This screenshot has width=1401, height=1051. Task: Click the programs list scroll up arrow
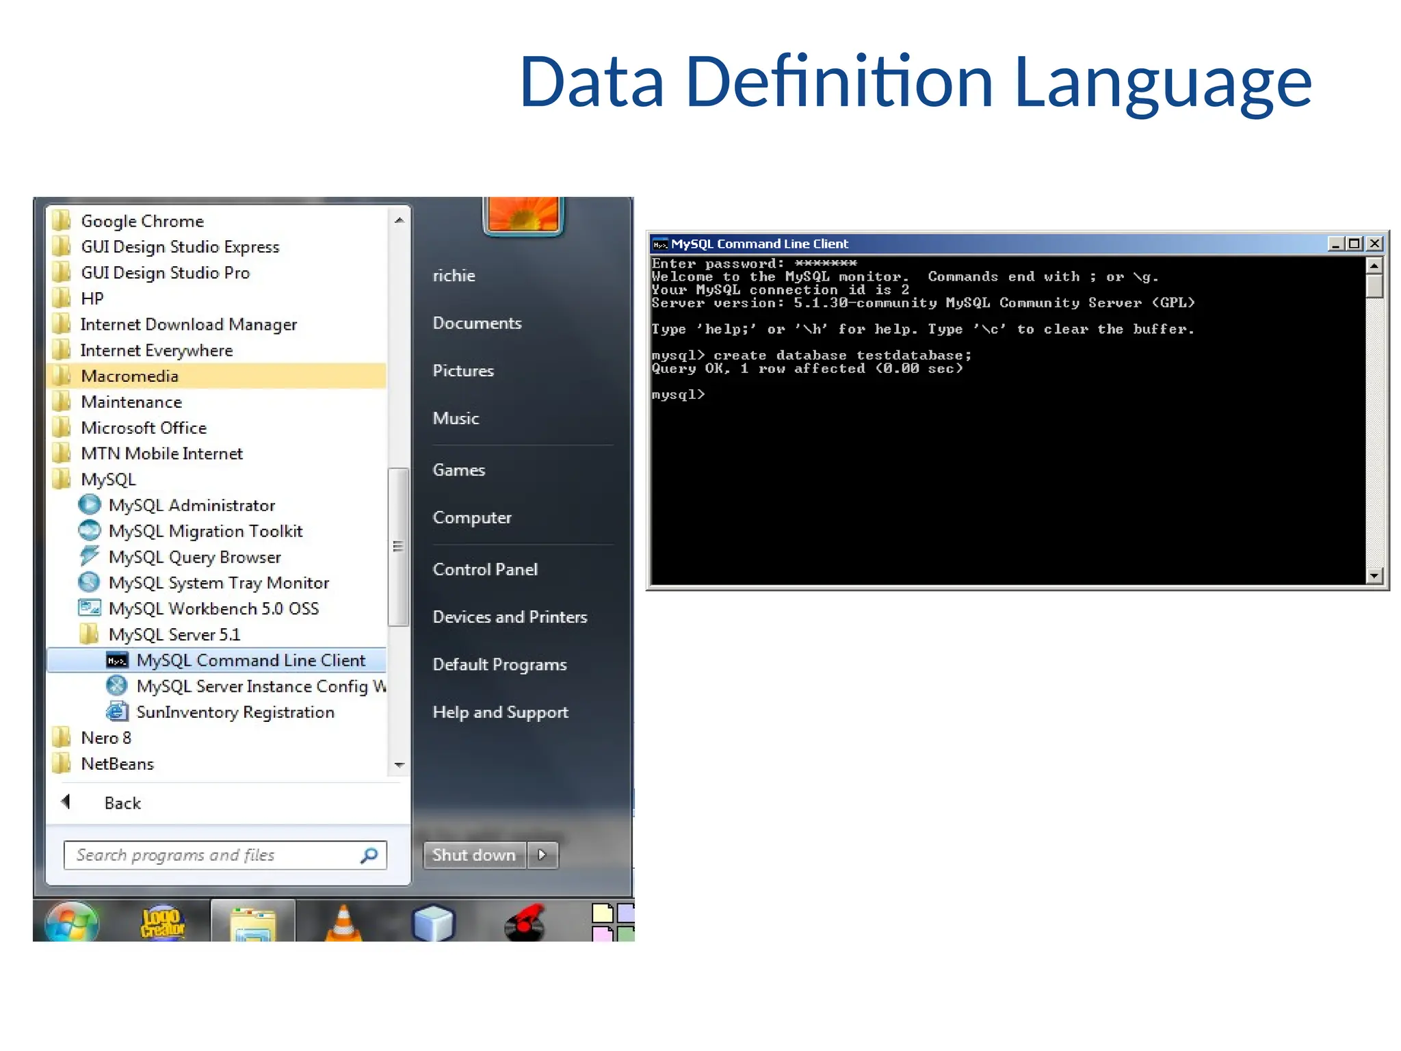[399, 220]
